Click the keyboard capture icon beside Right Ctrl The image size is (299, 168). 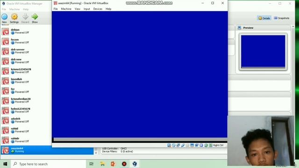click(211, 145)
